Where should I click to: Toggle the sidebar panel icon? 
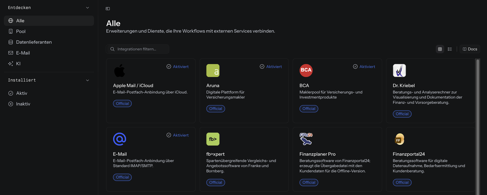(108, 9)
